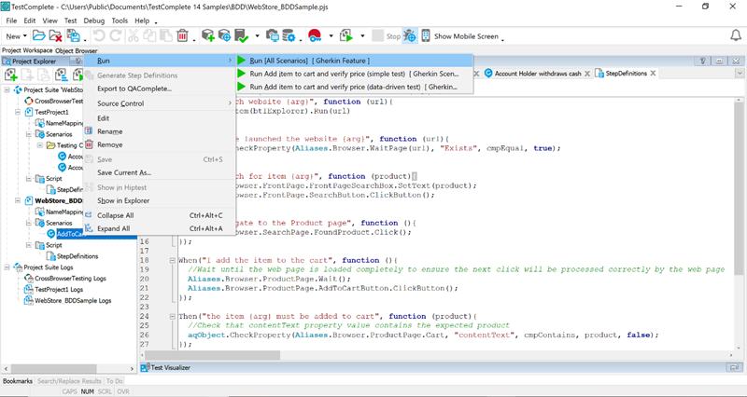Viewport: 747px width, 397px height.
Task: Click the Object Spy target icon
Action: coord(224,35)
